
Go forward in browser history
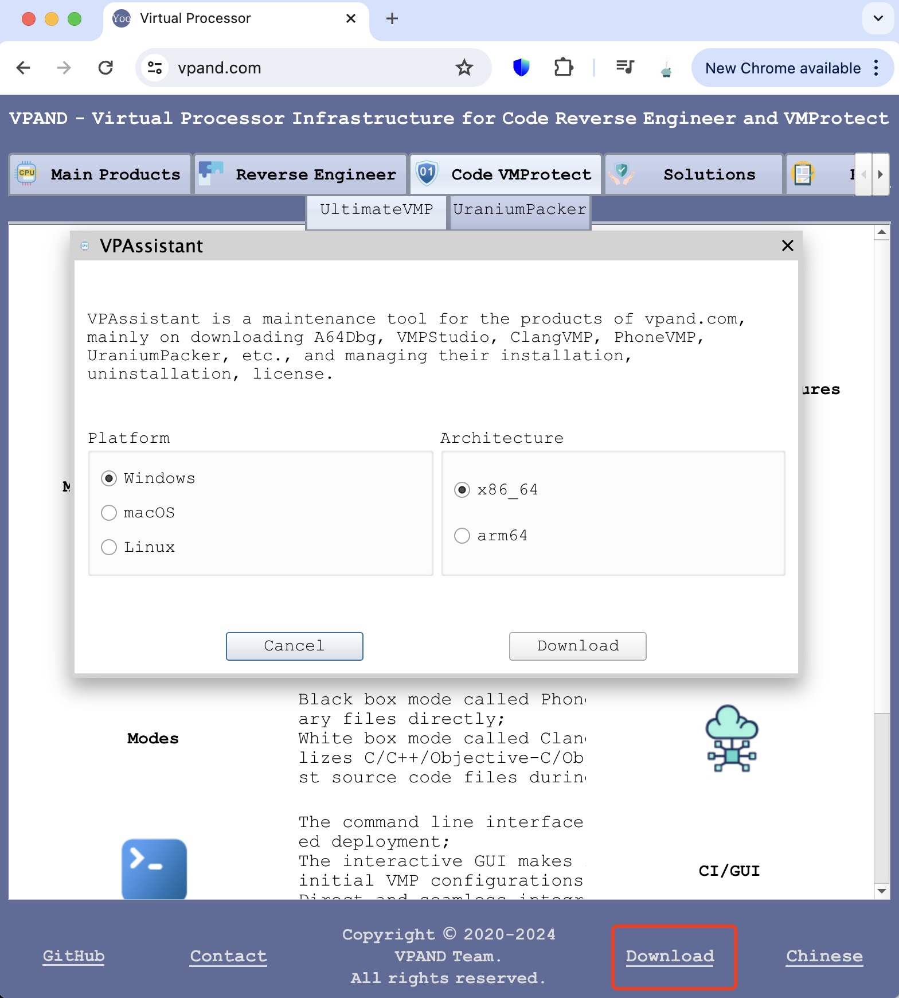[64, 68]
